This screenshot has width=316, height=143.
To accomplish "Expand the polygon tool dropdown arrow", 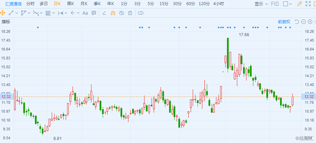I will (x=29, y=13).
